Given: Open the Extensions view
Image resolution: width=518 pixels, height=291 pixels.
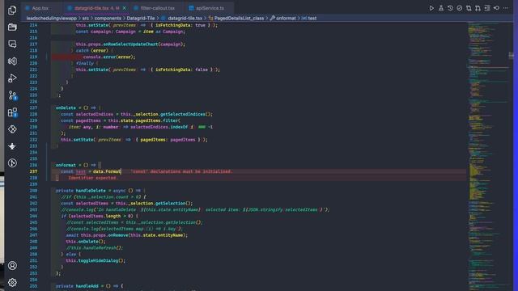Looking at the screenshot, I should 12,112.
